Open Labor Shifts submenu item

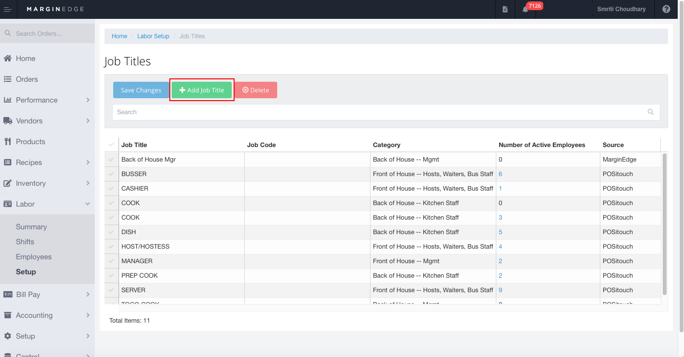coord(25,242)
